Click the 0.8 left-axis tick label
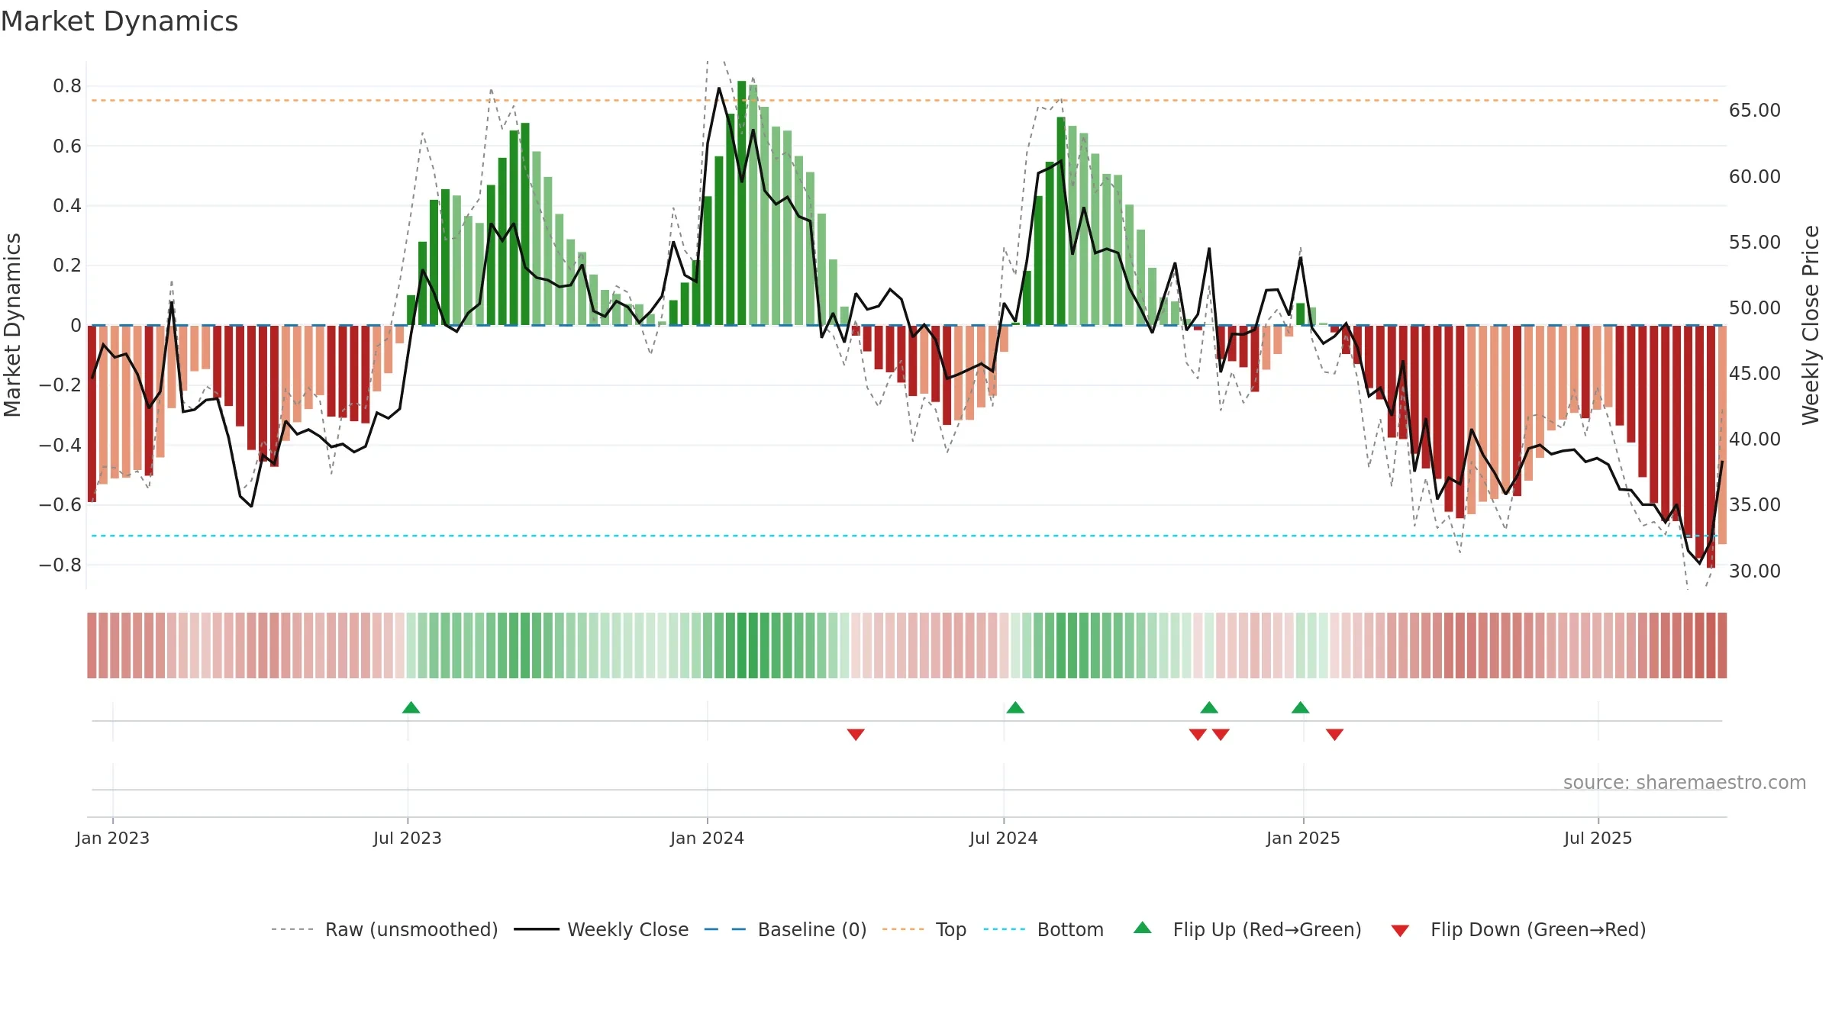Viewport: 1832px width, 1030px height. 67,86
